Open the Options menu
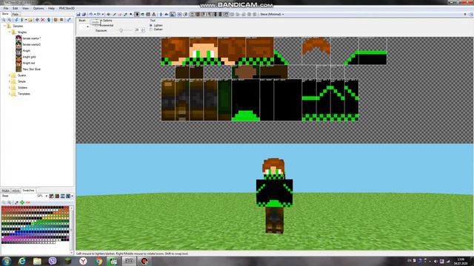The image size is (474, 266). (39, 8)
